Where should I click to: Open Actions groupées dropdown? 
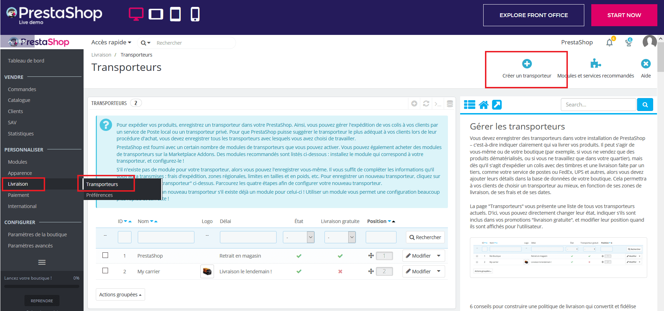coord(120,295)
